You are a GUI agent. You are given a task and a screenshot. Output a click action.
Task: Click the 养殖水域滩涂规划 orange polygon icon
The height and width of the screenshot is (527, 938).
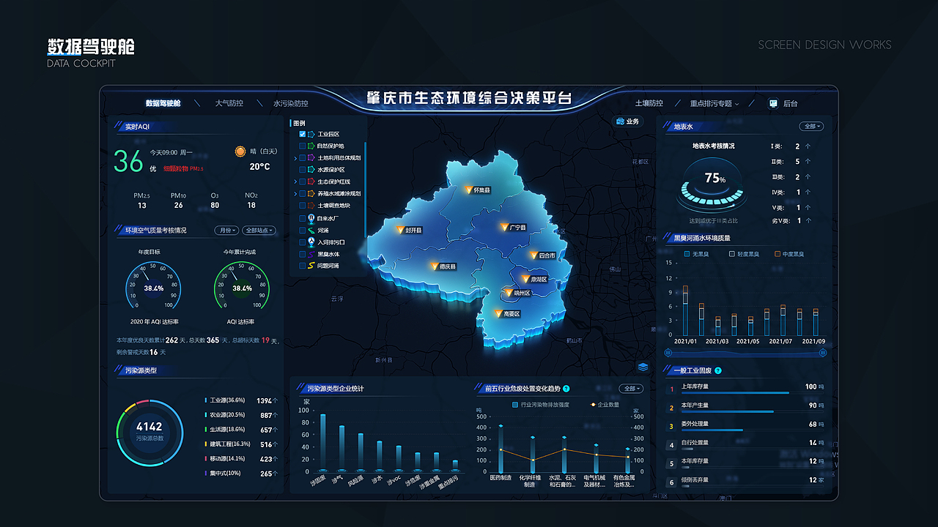tap(311, 194)
